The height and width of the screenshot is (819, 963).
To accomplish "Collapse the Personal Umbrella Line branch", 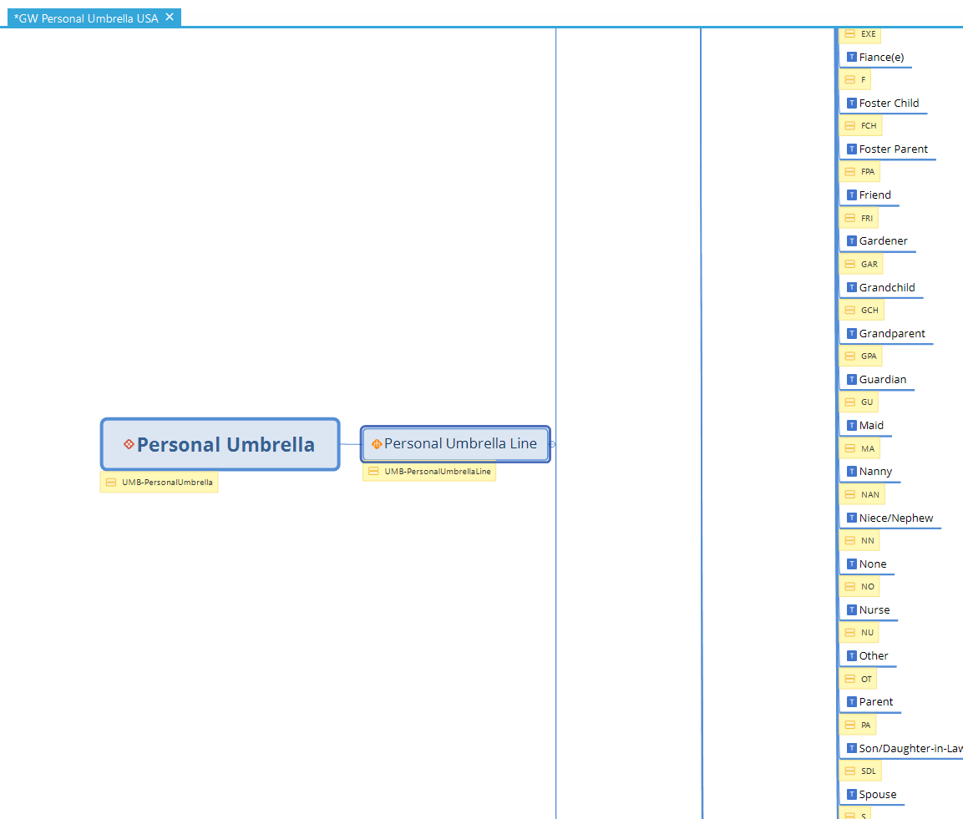I will (553, 444).
